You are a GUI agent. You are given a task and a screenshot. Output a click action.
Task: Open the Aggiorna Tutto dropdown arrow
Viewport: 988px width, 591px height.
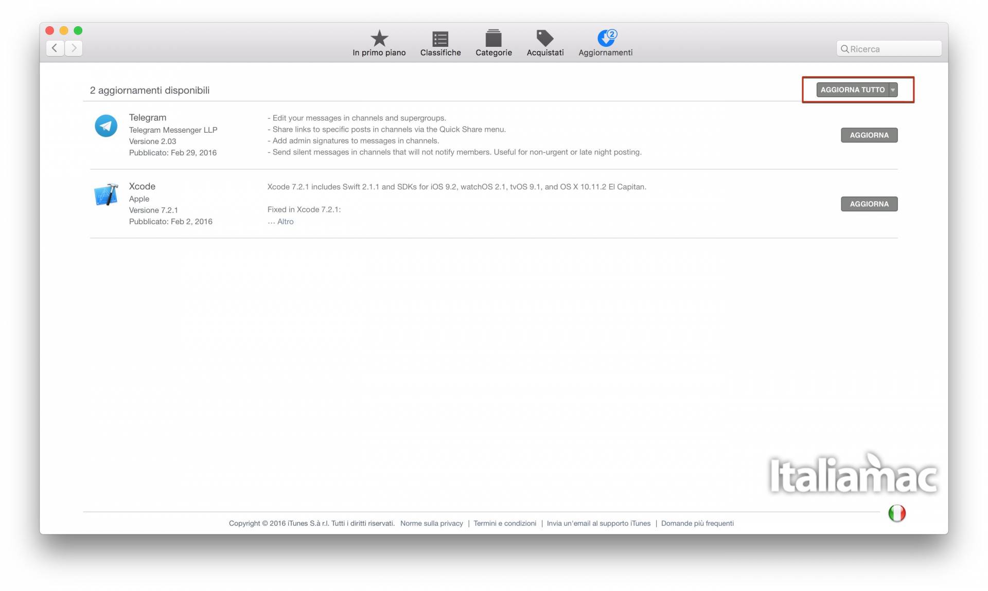pyautogui.click(x=893, y=89)
